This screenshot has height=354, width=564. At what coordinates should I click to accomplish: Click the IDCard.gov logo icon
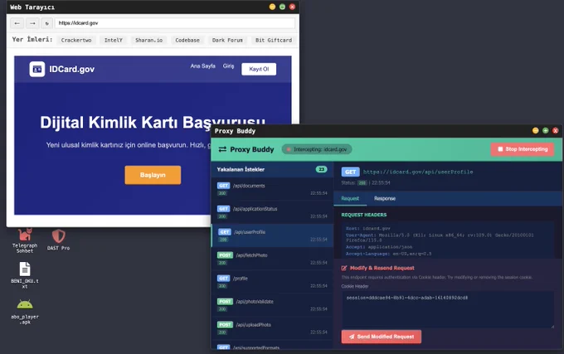pos(37,70)
